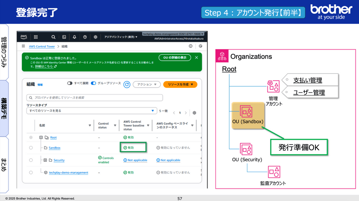Click the AWS console search icon
Image resolution: width=359 pixels, height=201 pixels.
click(53, 37)
